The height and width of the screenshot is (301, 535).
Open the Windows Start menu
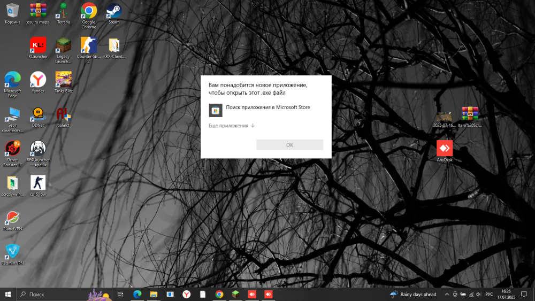(x=8, y=294)
